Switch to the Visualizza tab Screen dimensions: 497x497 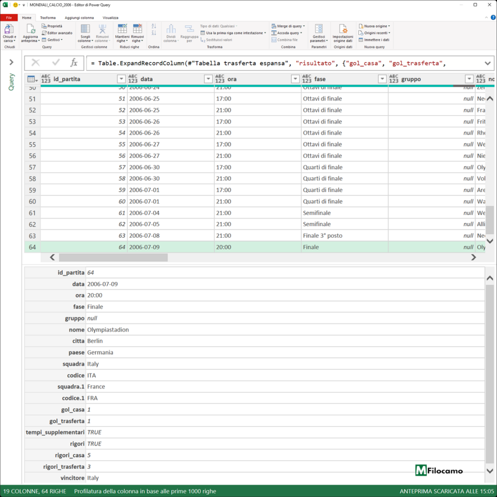click(x=110, y=18)
